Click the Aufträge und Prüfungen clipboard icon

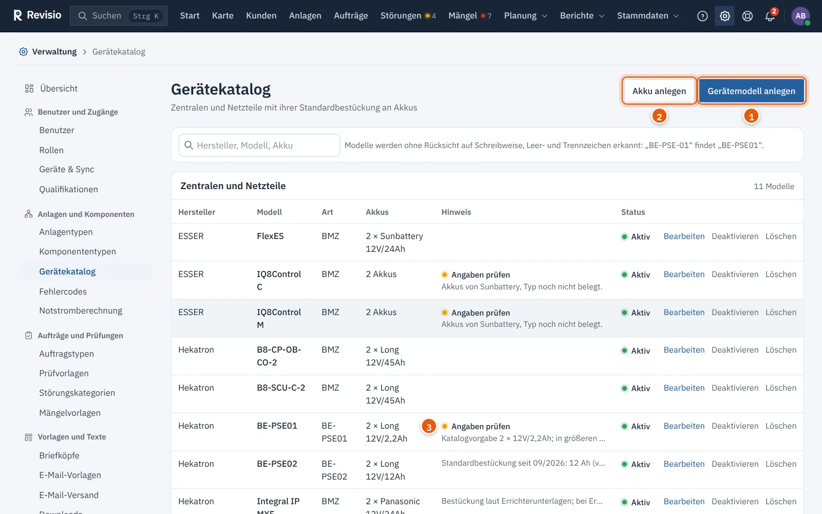(x=29, y=335)
